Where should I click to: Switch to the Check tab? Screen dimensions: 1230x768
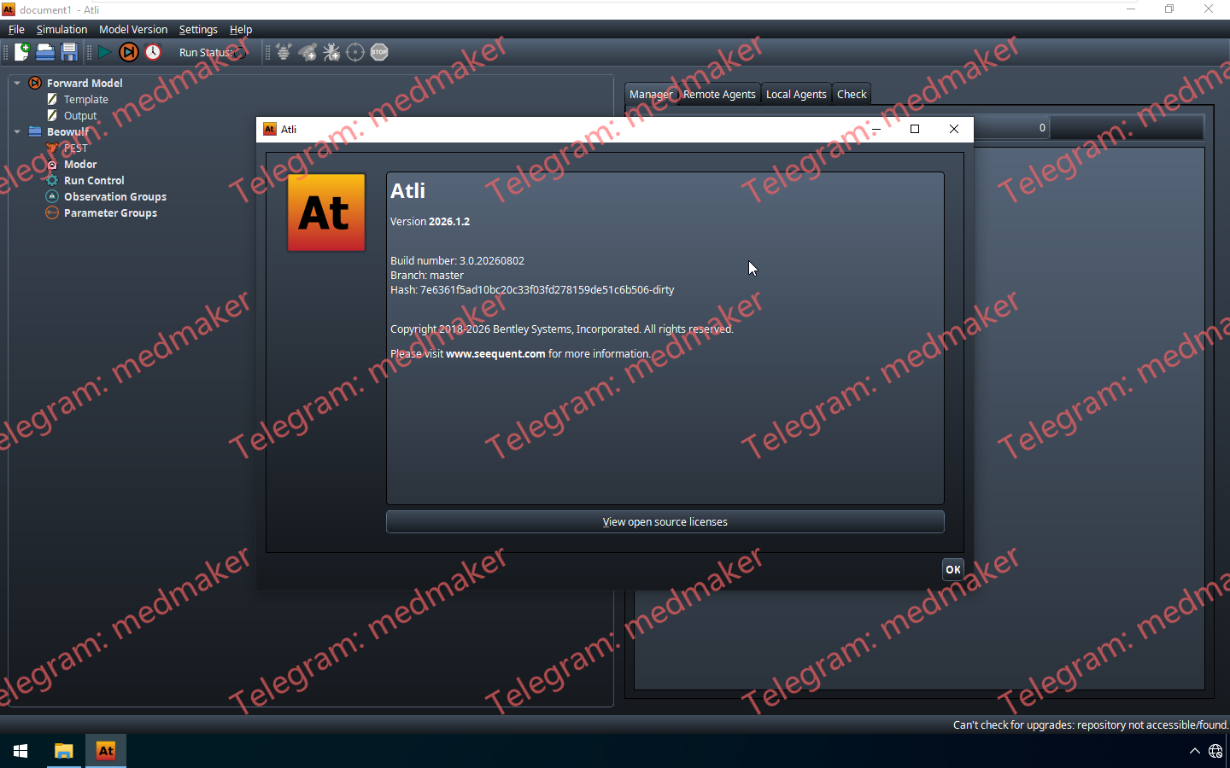[852, 94]
